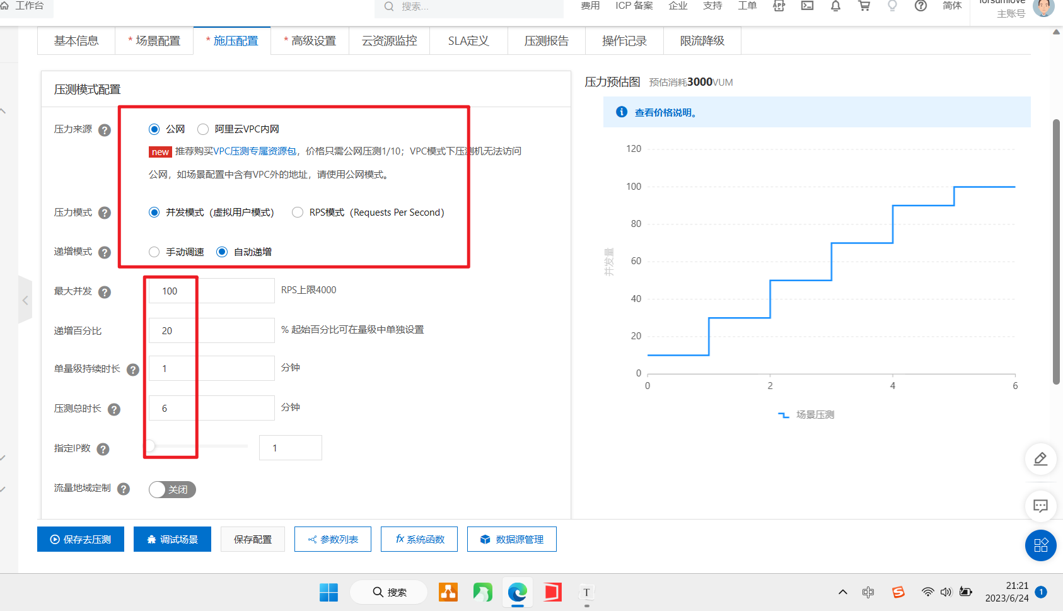Collapse the left side panel chevron

[26, 301]
